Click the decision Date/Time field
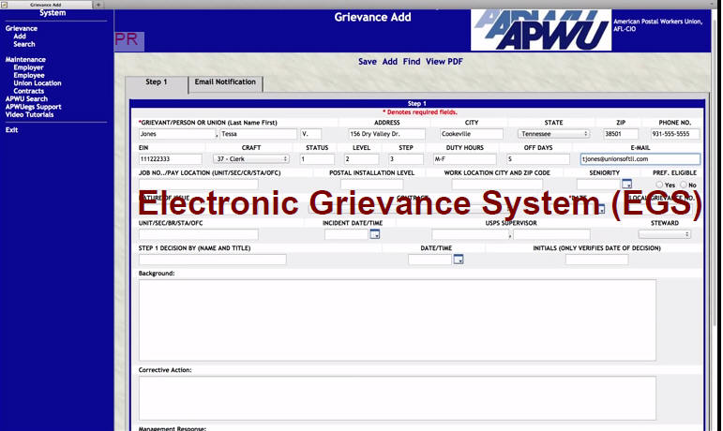723x431 pixels. 429,260
